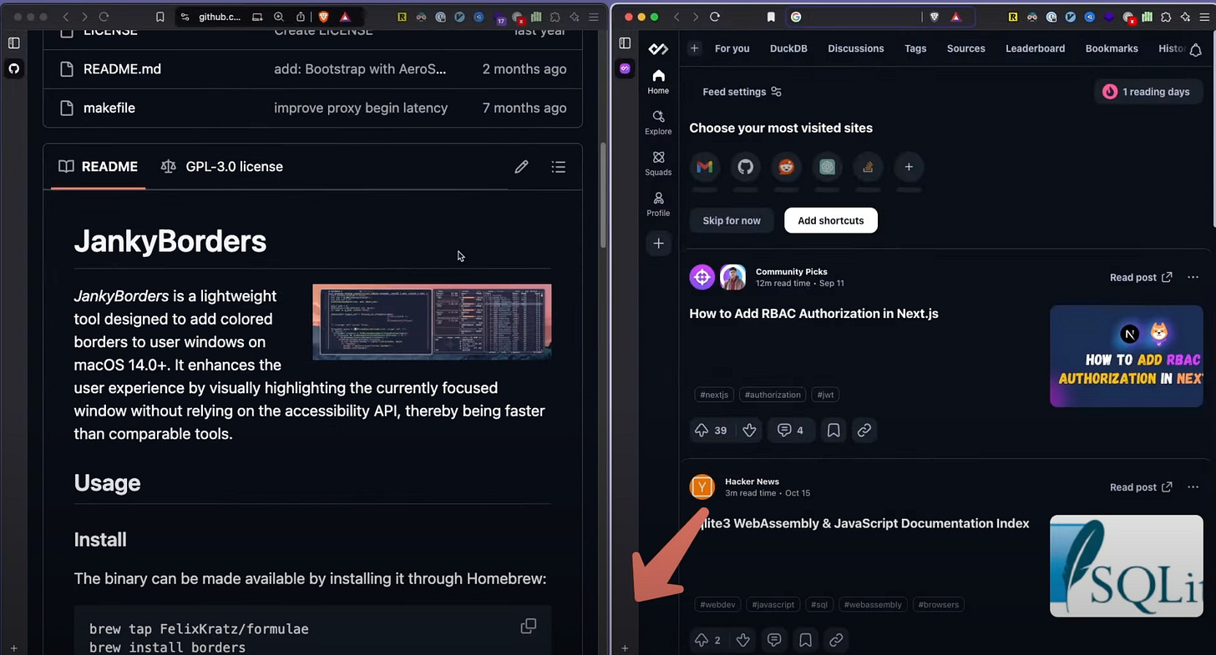Open the Discussions tab
The image size is (1216, 655).
(855, 48)
